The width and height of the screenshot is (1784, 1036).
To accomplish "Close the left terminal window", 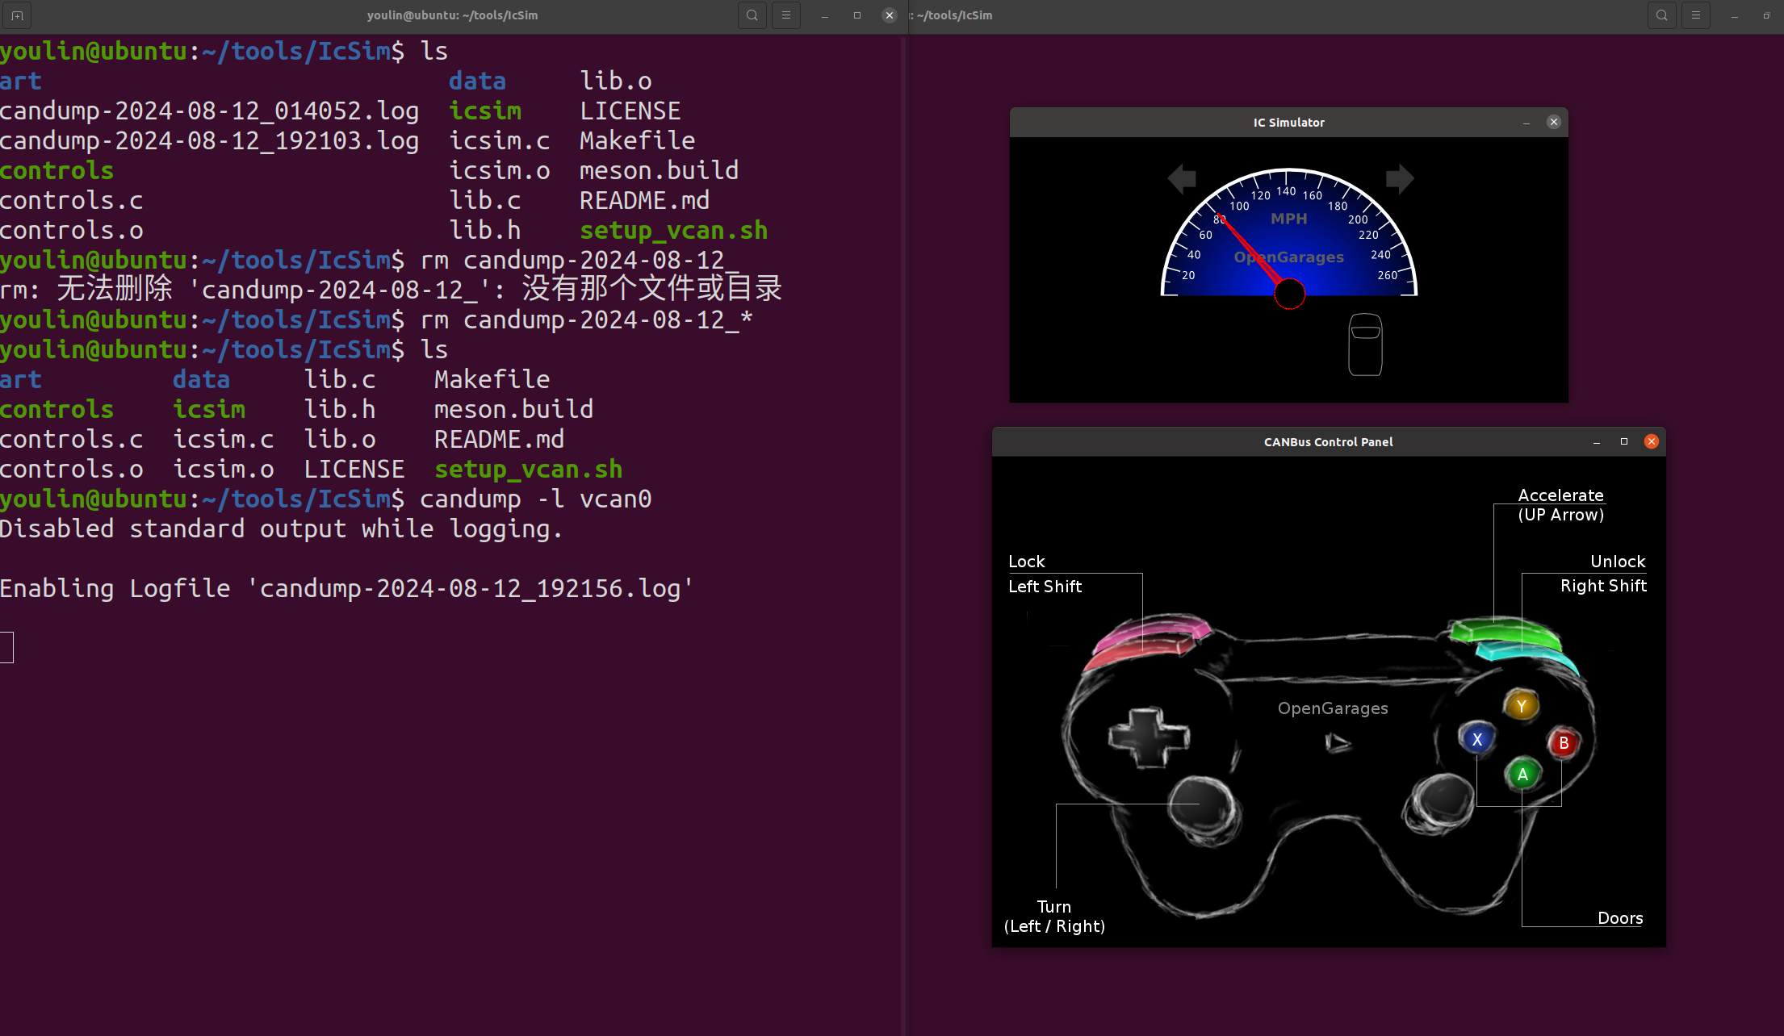I will pyautogui.click(x=889, y=15).
